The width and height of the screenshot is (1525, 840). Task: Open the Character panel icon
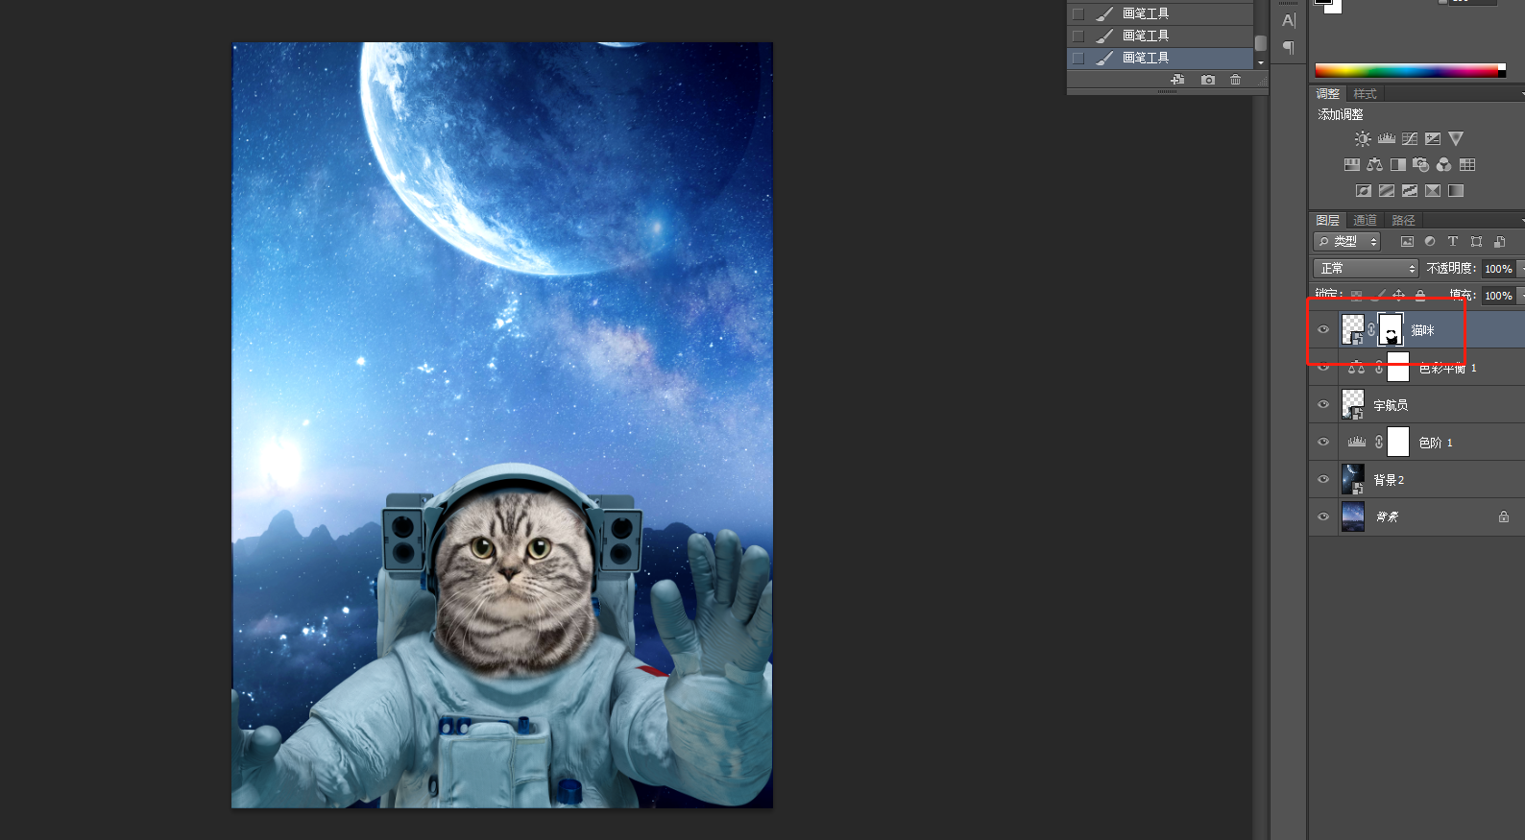tap(1289, 20)
